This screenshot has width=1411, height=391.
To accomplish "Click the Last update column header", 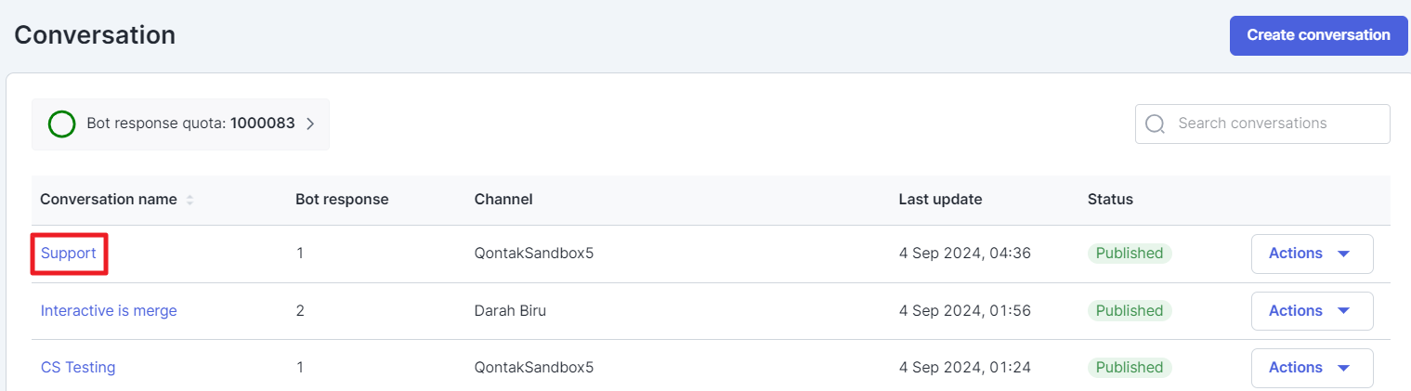I will [x=940, y=199].
